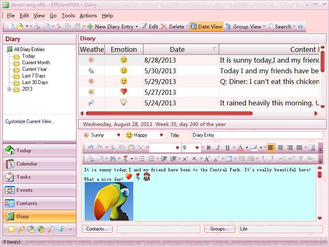
Task: Click the highlight color brush icon
Action: pyautogui.click(x=254, y=148)
